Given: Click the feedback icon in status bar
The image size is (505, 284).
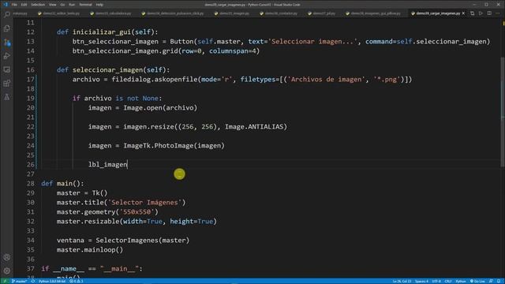Looking at the screenshot, I should click(491, 281).
